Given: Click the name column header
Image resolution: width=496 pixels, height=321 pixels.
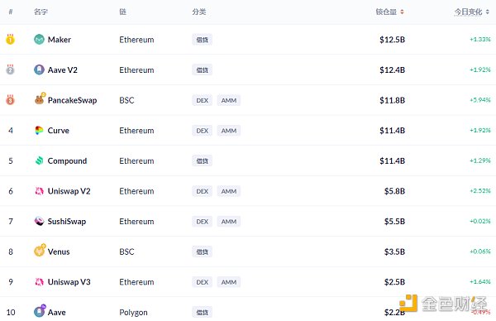Looking at the screenshot, I should [x=41, y=12].
